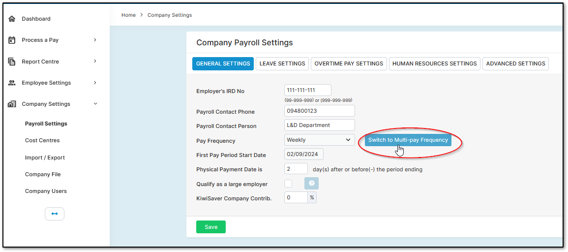Click the KiwiSaver percent sign addon

tap(312, 197)
